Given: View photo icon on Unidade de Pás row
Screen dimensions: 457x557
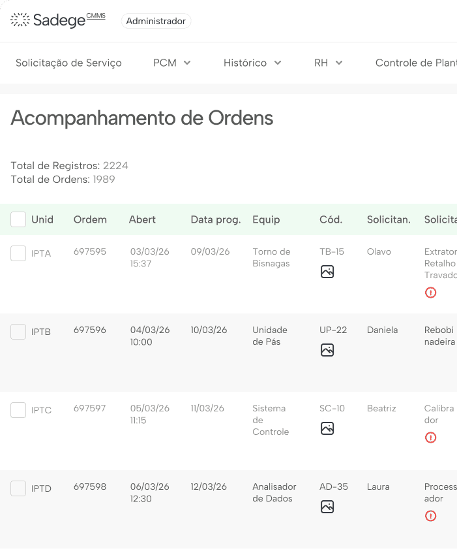Looking at the screenshot, I should (327, 349).
